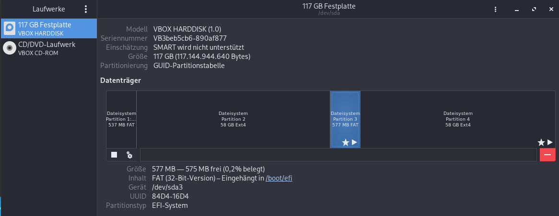
Task: Open additional partition options gears icon
Action: tap(129, 155)
